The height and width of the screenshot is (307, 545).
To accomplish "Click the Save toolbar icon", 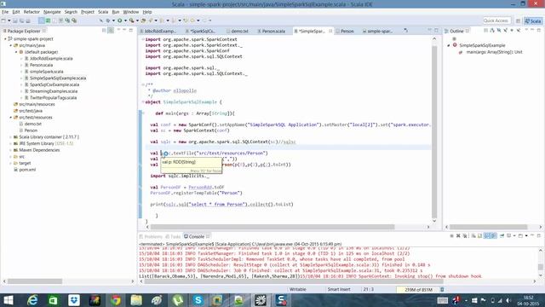I will pyautogui.click(x=15, y=20).
